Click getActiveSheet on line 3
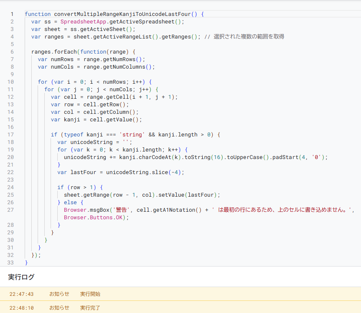This screenshot has height=313, width=361. coord(103,29)
